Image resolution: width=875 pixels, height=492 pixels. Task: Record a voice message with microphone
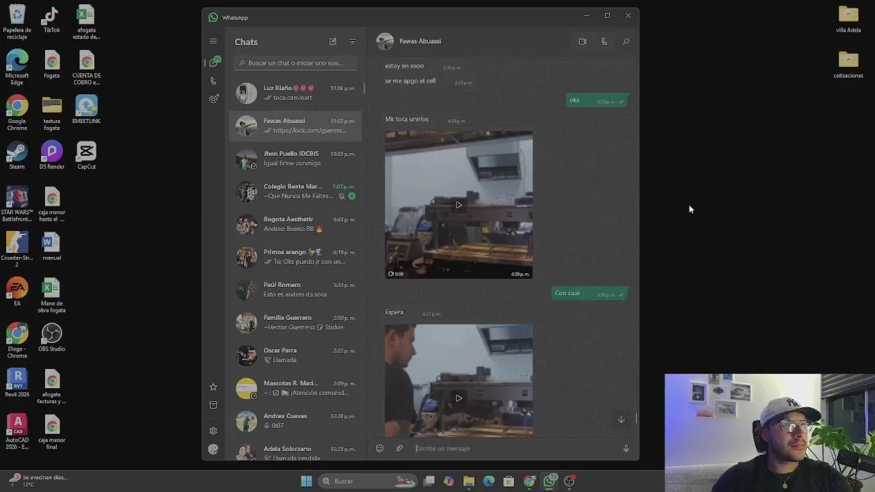(625, 448)
